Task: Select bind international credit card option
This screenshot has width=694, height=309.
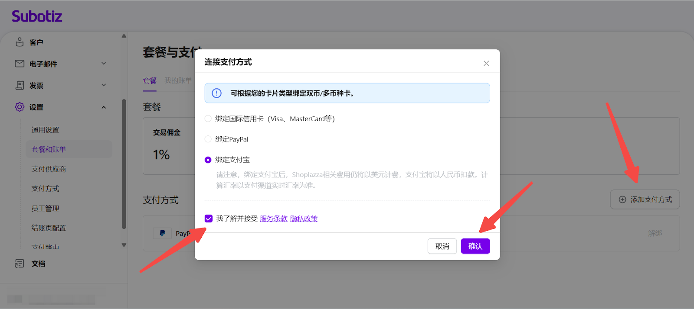Action: (208, 119)
